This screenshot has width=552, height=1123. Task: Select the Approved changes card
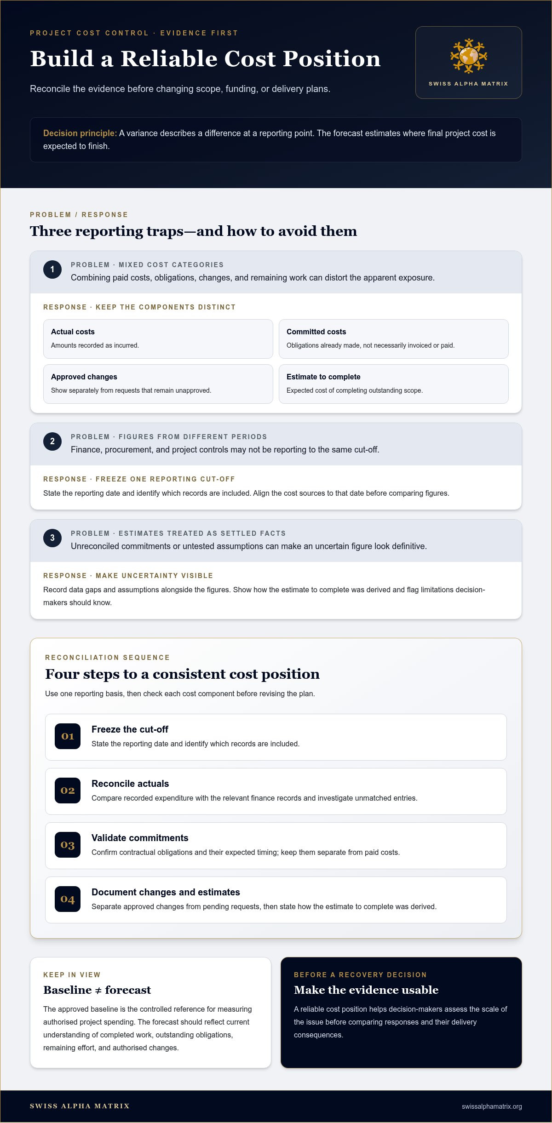point(158,384)
